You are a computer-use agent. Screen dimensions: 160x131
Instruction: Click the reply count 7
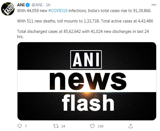pyautogui.click(x=26, y=126)
